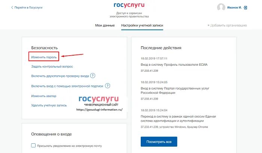This screenshot has width=262, height=153.
Task: Click the Госуслуги logo at the top
Action: [x=129, y=5]
